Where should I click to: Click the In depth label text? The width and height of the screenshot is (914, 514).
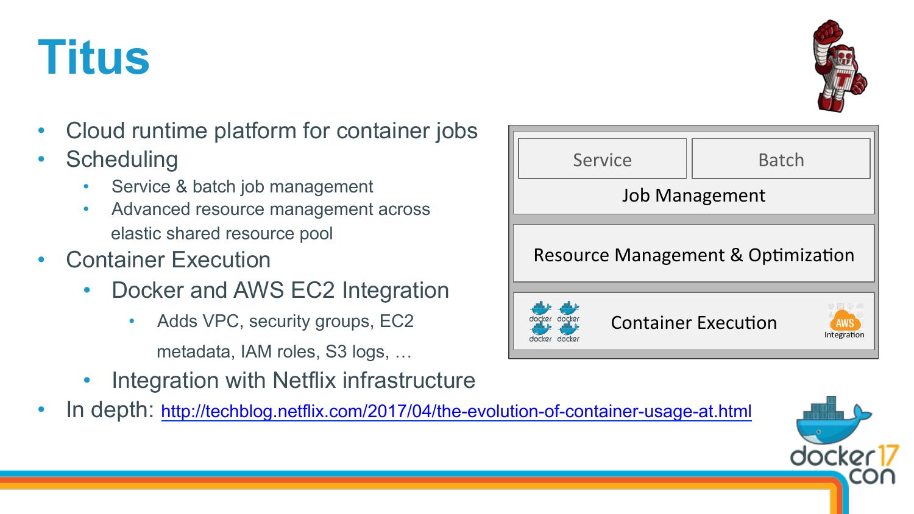(110, 410)
